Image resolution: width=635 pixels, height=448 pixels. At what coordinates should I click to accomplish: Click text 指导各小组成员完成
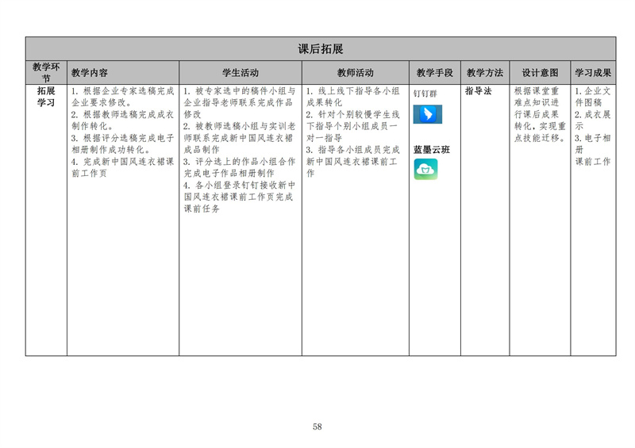359,150
